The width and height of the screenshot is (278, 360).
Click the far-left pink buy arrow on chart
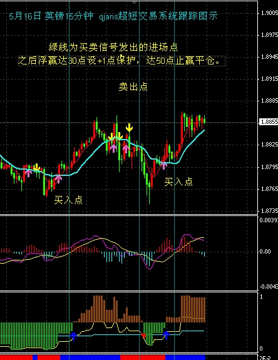point(28,173)
